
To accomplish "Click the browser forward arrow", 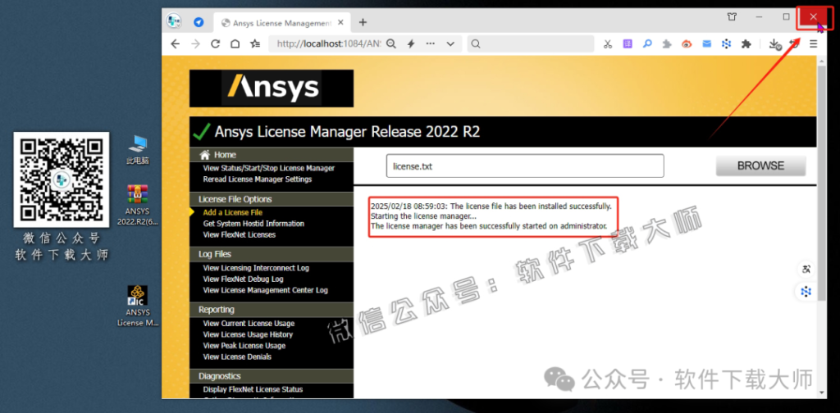I will coord(195,44).
